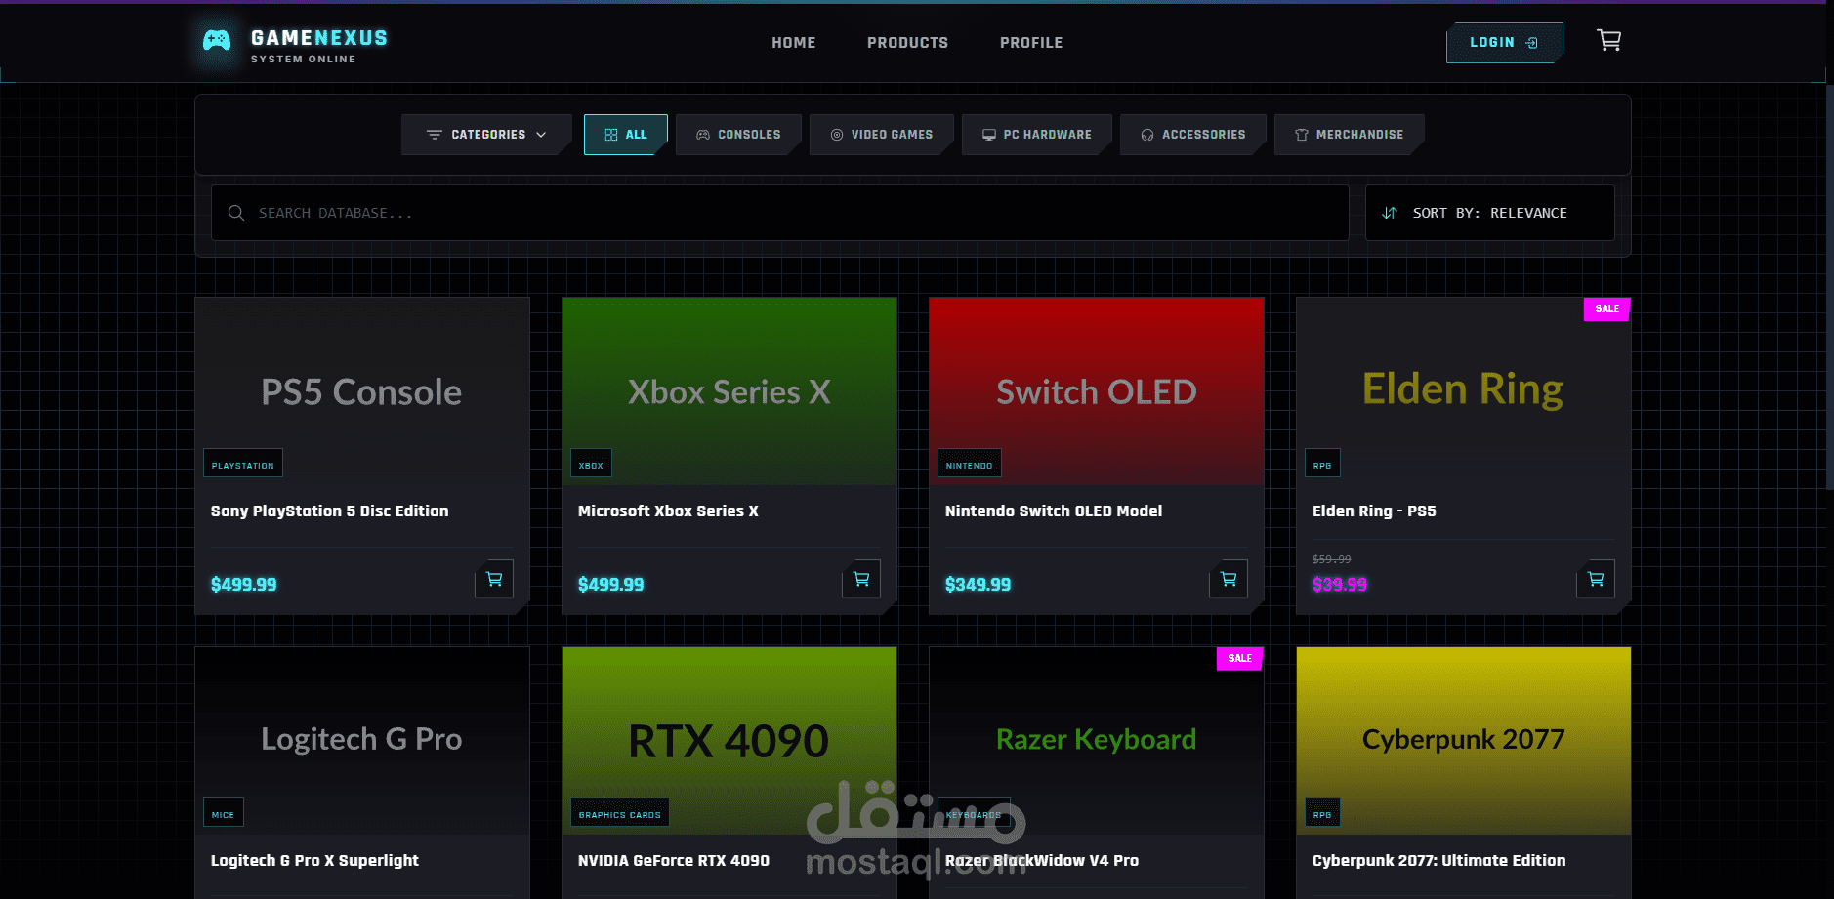Open the Profile page
The width and height of the screenshot is (1834, 899).
pyautogui.click(x=1031, y=43)
